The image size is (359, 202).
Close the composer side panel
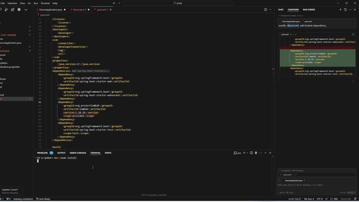point(355,10)
